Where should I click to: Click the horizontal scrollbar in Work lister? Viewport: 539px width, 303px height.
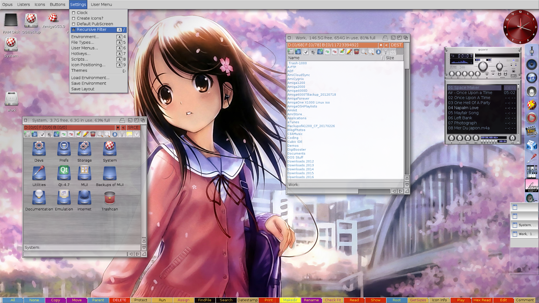tap(338, 191)
